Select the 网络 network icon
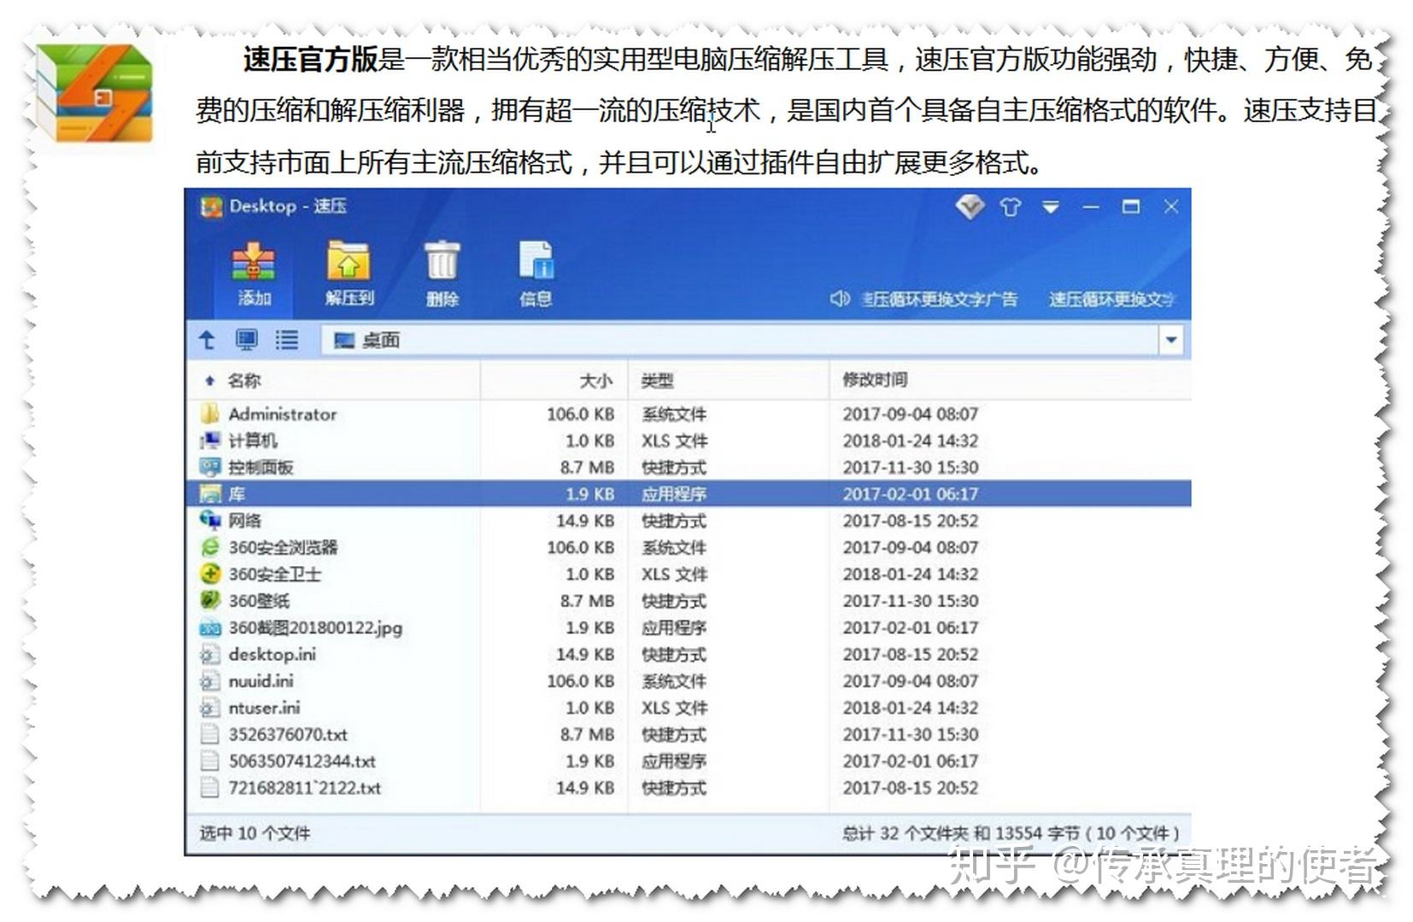 209,520
